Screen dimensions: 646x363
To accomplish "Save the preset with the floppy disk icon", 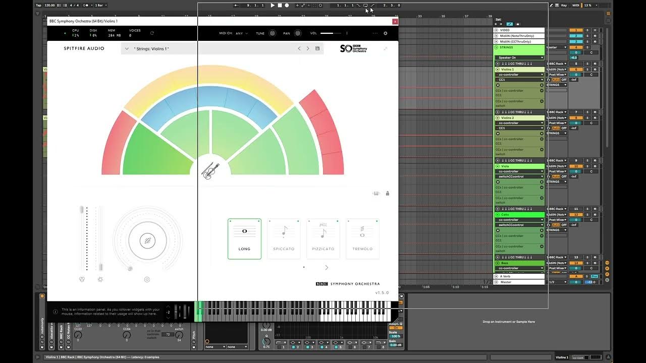I will (x=317, y=48).
